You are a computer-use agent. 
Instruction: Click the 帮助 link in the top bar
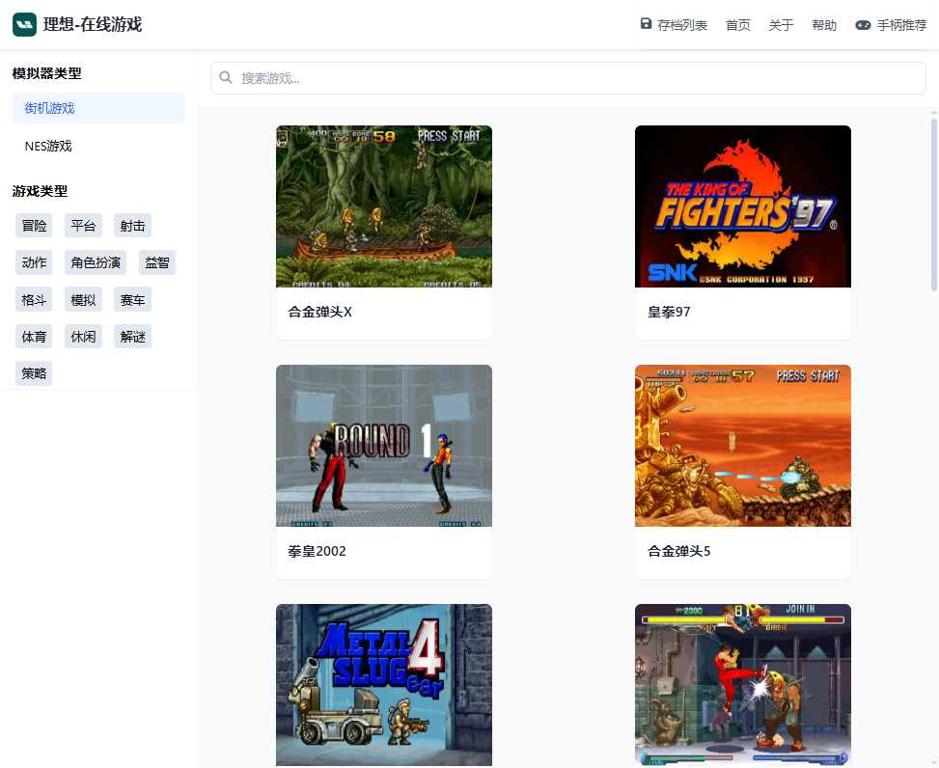[x=823, y=26]
